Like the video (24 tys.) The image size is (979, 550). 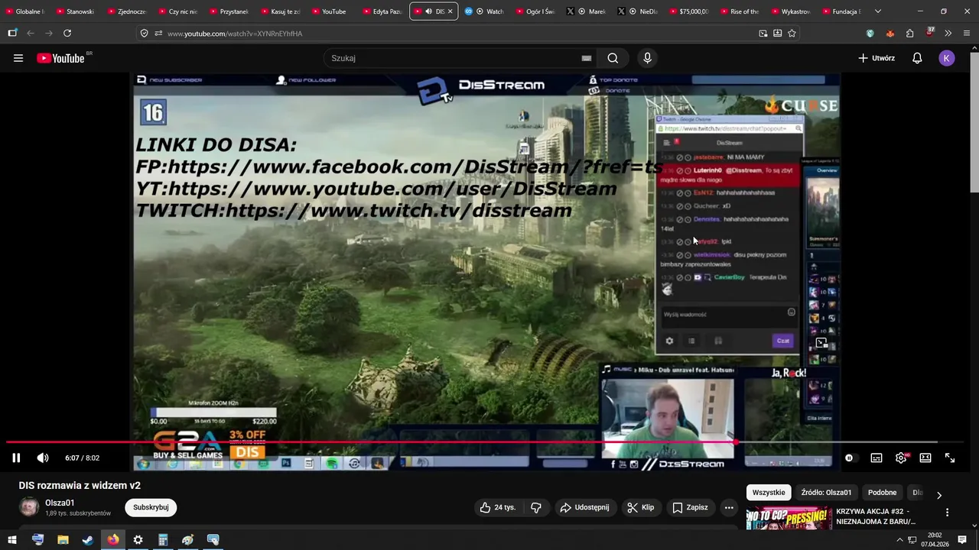498,507
